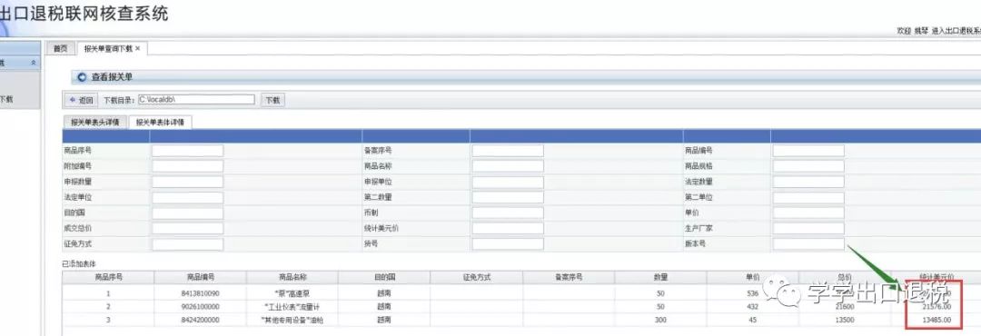Click the 附加编号 input field

click(x=187, y=166)
